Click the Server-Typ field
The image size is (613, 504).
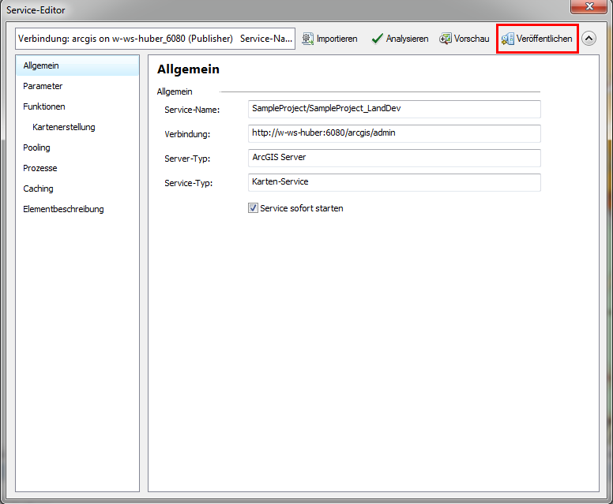[x=393, y=158]
